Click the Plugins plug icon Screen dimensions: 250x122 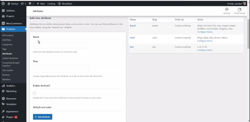3,117
